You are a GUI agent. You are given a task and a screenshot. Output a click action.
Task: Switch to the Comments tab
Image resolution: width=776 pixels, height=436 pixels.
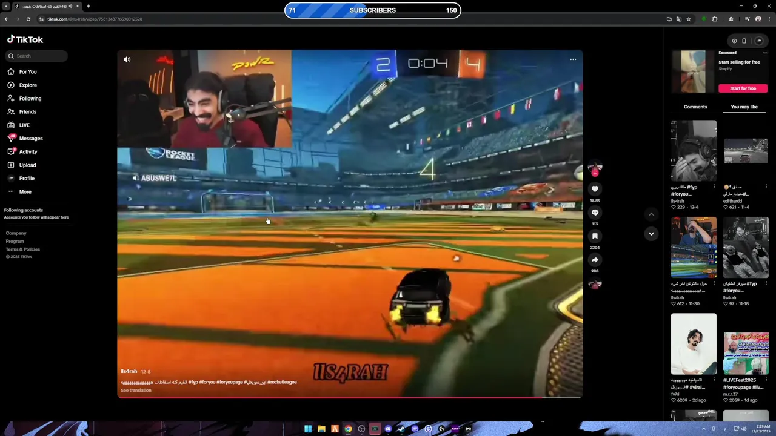695,107
